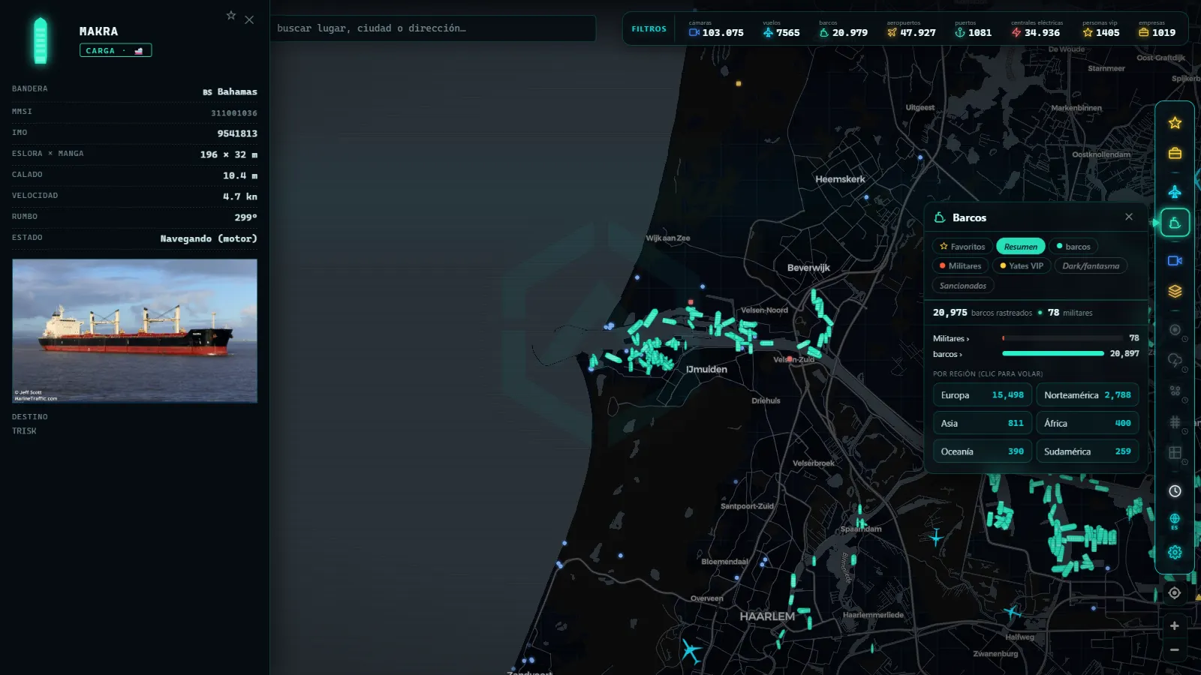The image size is (1201, 675).
Task: Open the Sancionados tab
Action: click(x=963, y=286)
